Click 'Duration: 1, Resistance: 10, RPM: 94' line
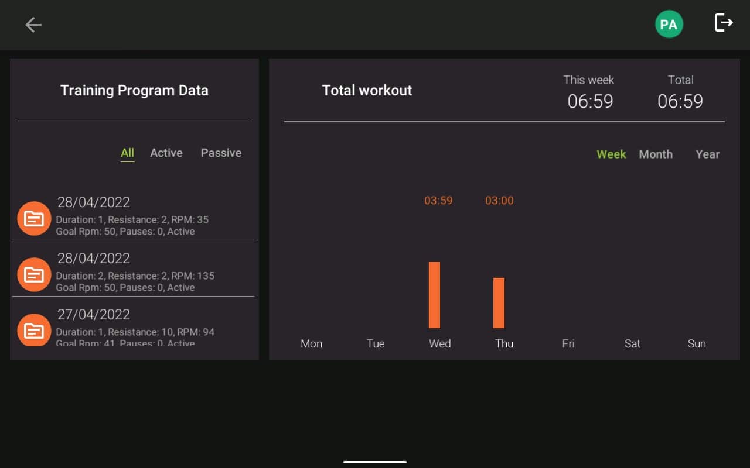Image resolution: width=750 pixels, height=468 pixels. click(x=135, y=332)
